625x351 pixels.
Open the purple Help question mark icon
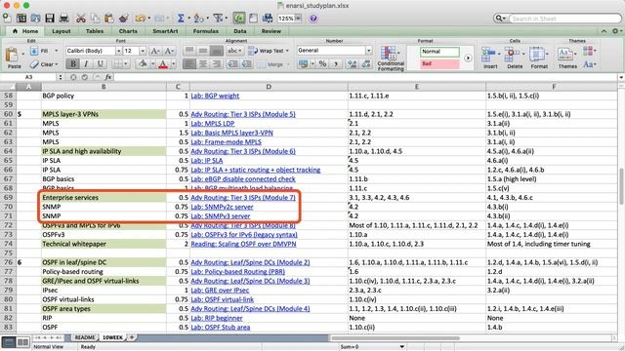313,19
